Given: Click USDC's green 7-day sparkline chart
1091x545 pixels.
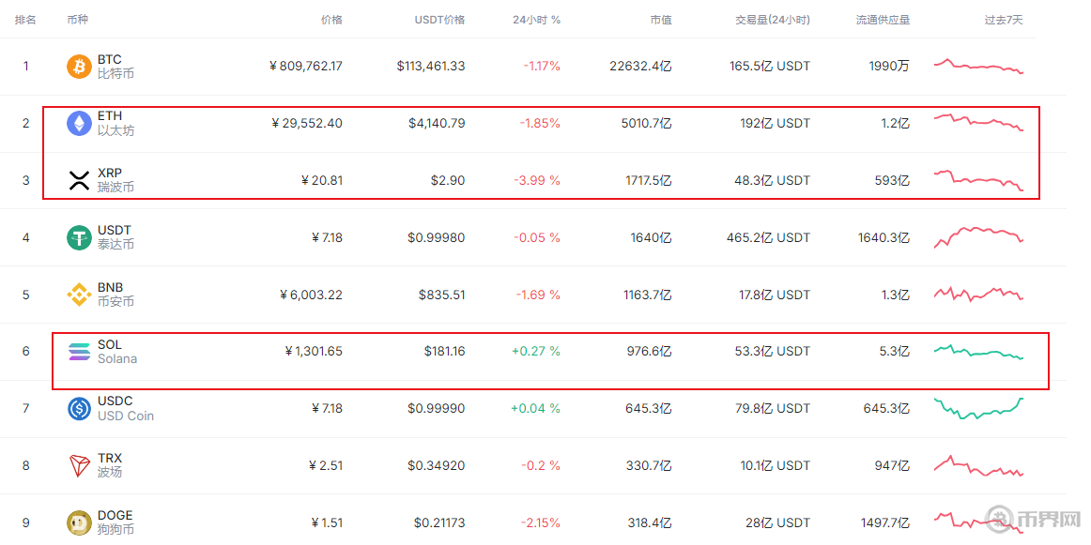Looking at the screenshot, I should point(977,408).
